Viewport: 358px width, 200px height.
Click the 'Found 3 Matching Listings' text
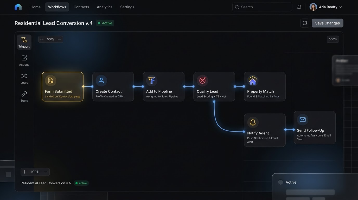pyautogui.click(x=263, y=96)
